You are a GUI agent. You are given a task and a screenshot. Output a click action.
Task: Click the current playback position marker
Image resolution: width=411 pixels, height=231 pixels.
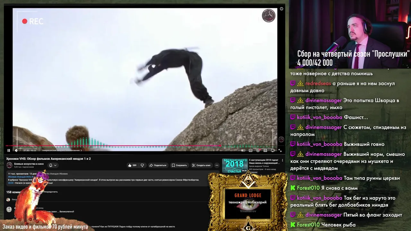pyautogui.click(x=220, y=146)
